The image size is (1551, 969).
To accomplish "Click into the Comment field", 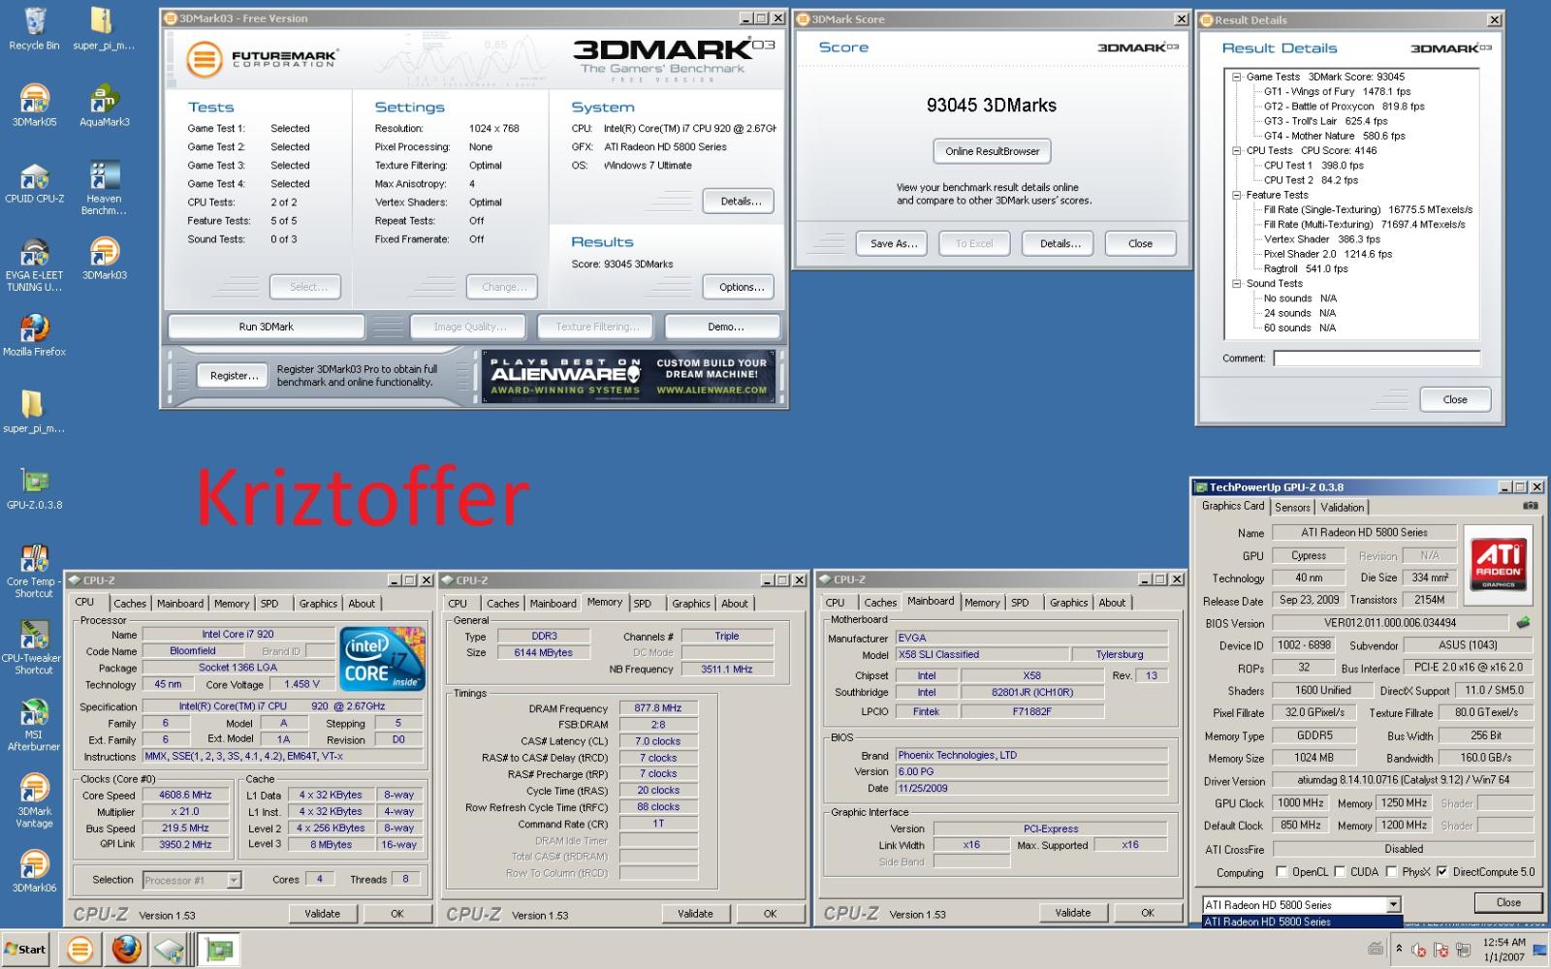I will coord(1377,359).
